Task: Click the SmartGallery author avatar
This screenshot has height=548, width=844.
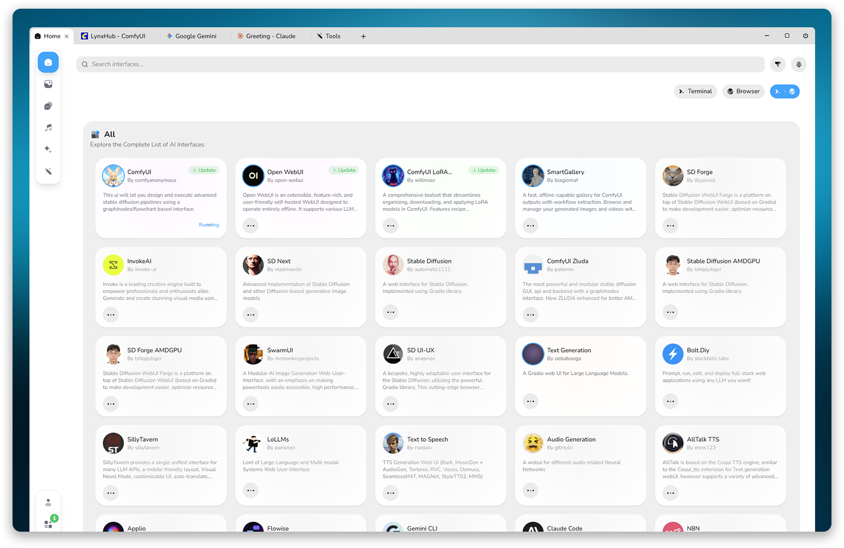Action: pyautogui.click(x=533, y=176)
